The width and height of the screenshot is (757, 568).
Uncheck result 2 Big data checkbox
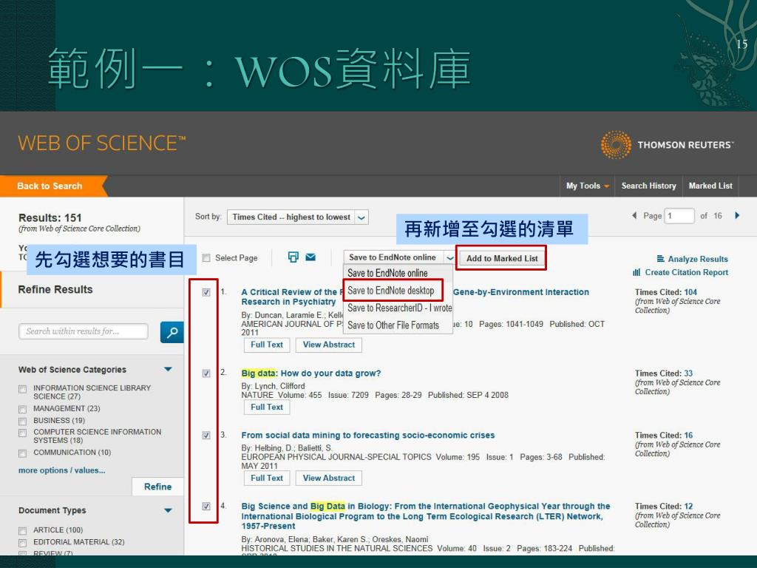[206, 373]
